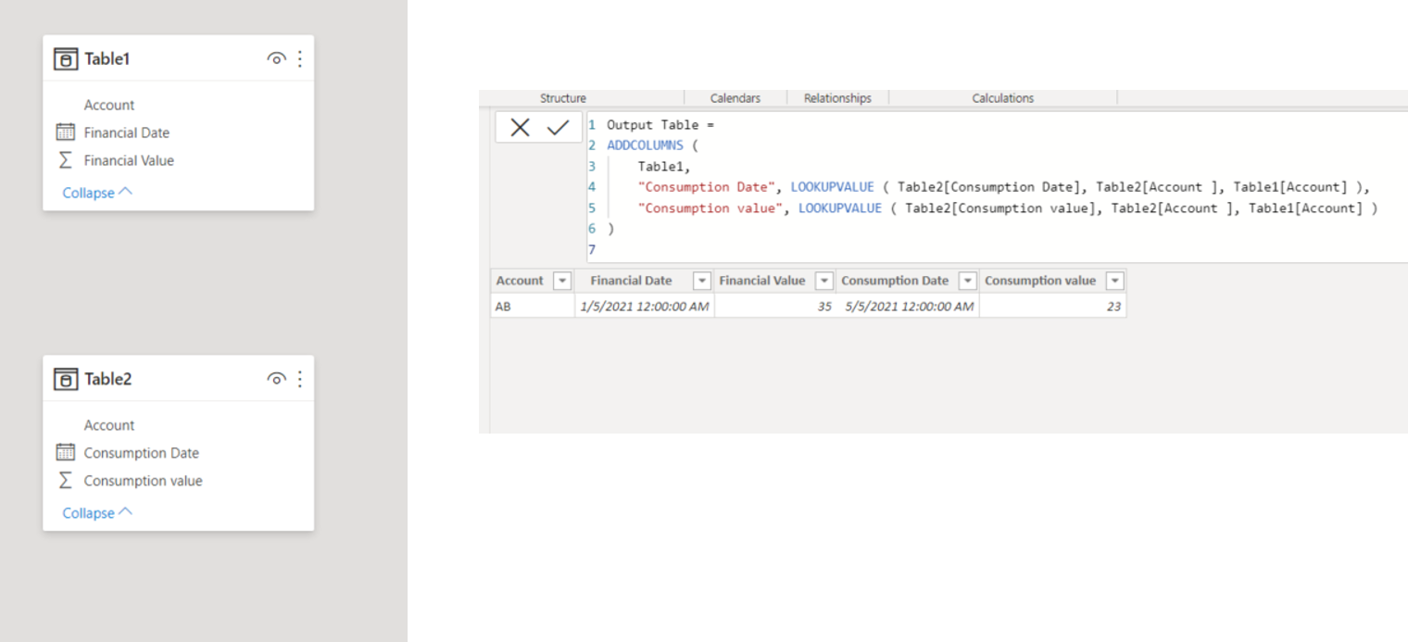Select the cell with value 23

[x=1053, y=306]
